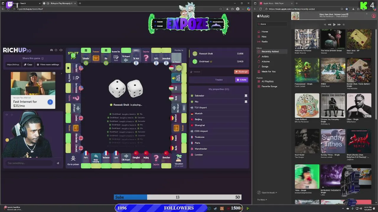This screenshot has width=378, height=212.
Task: Open Songs in the Library
Action: [x=265, y=67]
